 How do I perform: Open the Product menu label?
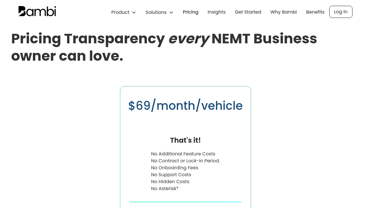coord(120,12)
